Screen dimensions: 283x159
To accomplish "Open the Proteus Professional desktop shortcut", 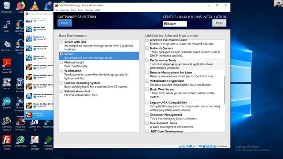I will 20,104.
